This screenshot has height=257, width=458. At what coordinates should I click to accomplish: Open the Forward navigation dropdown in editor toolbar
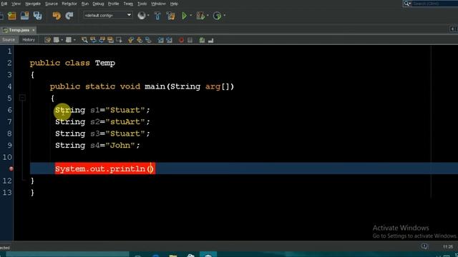pyautogui.click(x=74, y=40)
